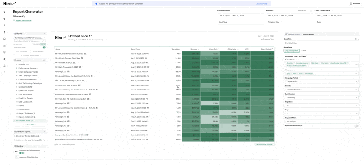Remove the Open Rate metric tag
The height and width of the screenshot is (165, 364).
[319, 63]
